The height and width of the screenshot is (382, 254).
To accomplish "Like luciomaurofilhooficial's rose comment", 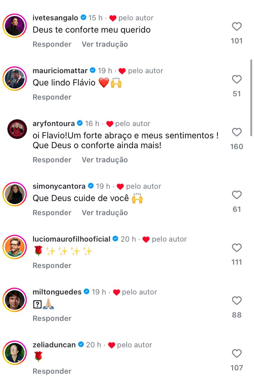I will point(236,248).
